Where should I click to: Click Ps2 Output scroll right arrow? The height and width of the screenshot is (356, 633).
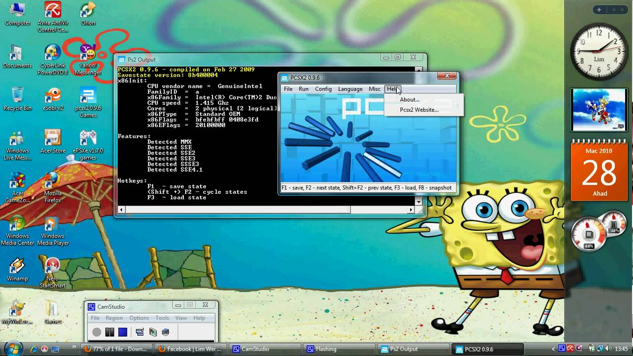click(x=411, y=210)
